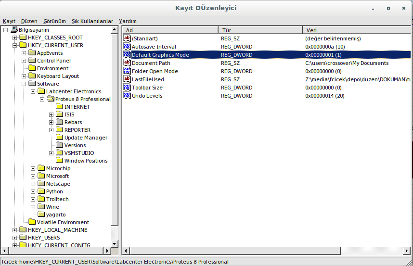This screenshot has height=266, width=413.
Task: Expand the Trolltech key
Action: 33,199
